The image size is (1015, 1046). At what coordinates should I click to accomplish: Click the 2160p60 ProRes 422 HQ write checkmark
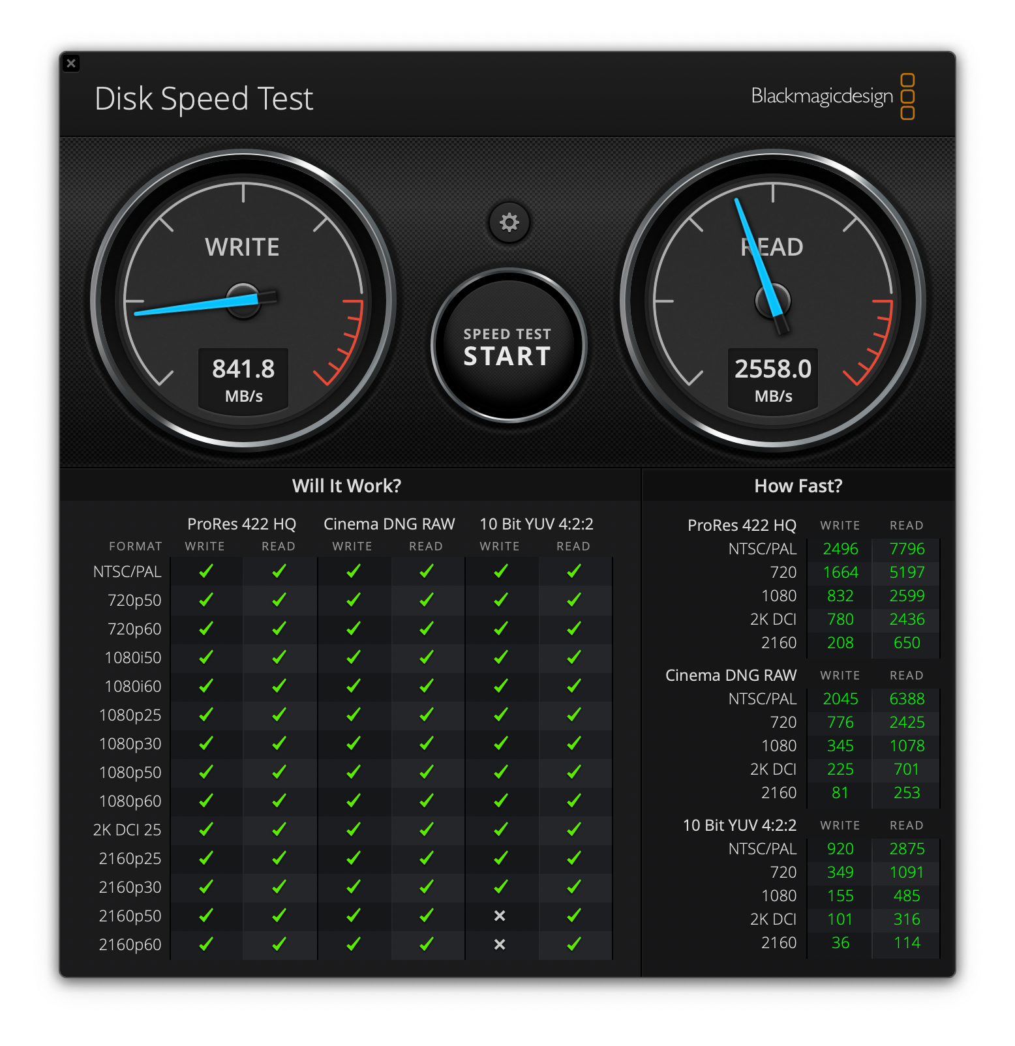(x=206, y=944)
